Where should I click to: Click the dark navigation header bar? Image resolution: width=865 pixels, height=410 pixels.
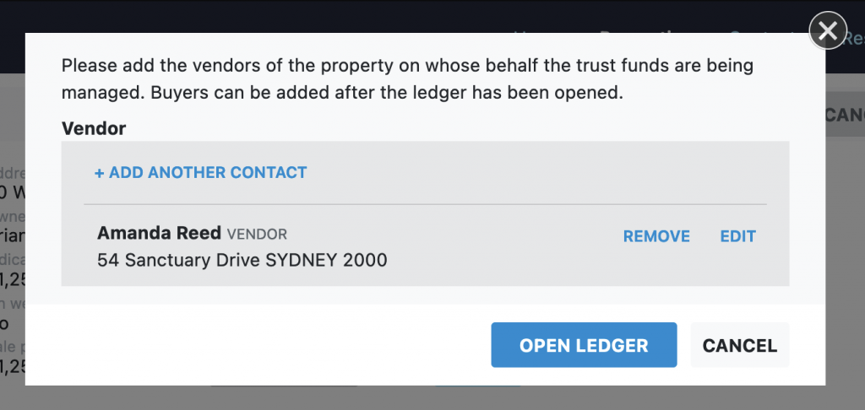(253, 17)
